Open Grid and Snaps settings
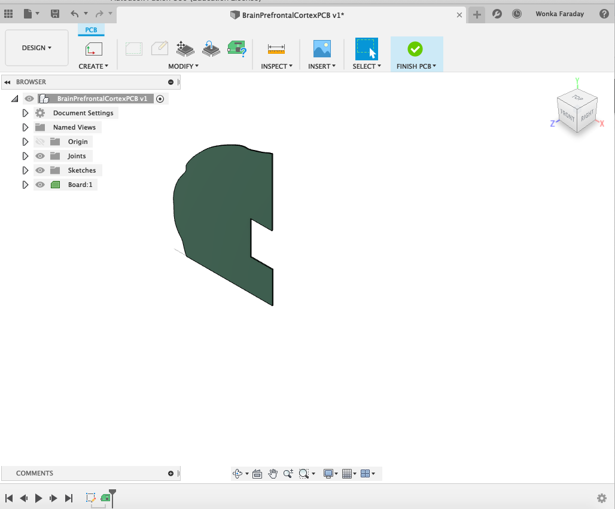615x509 pixels. click(347, 474)
